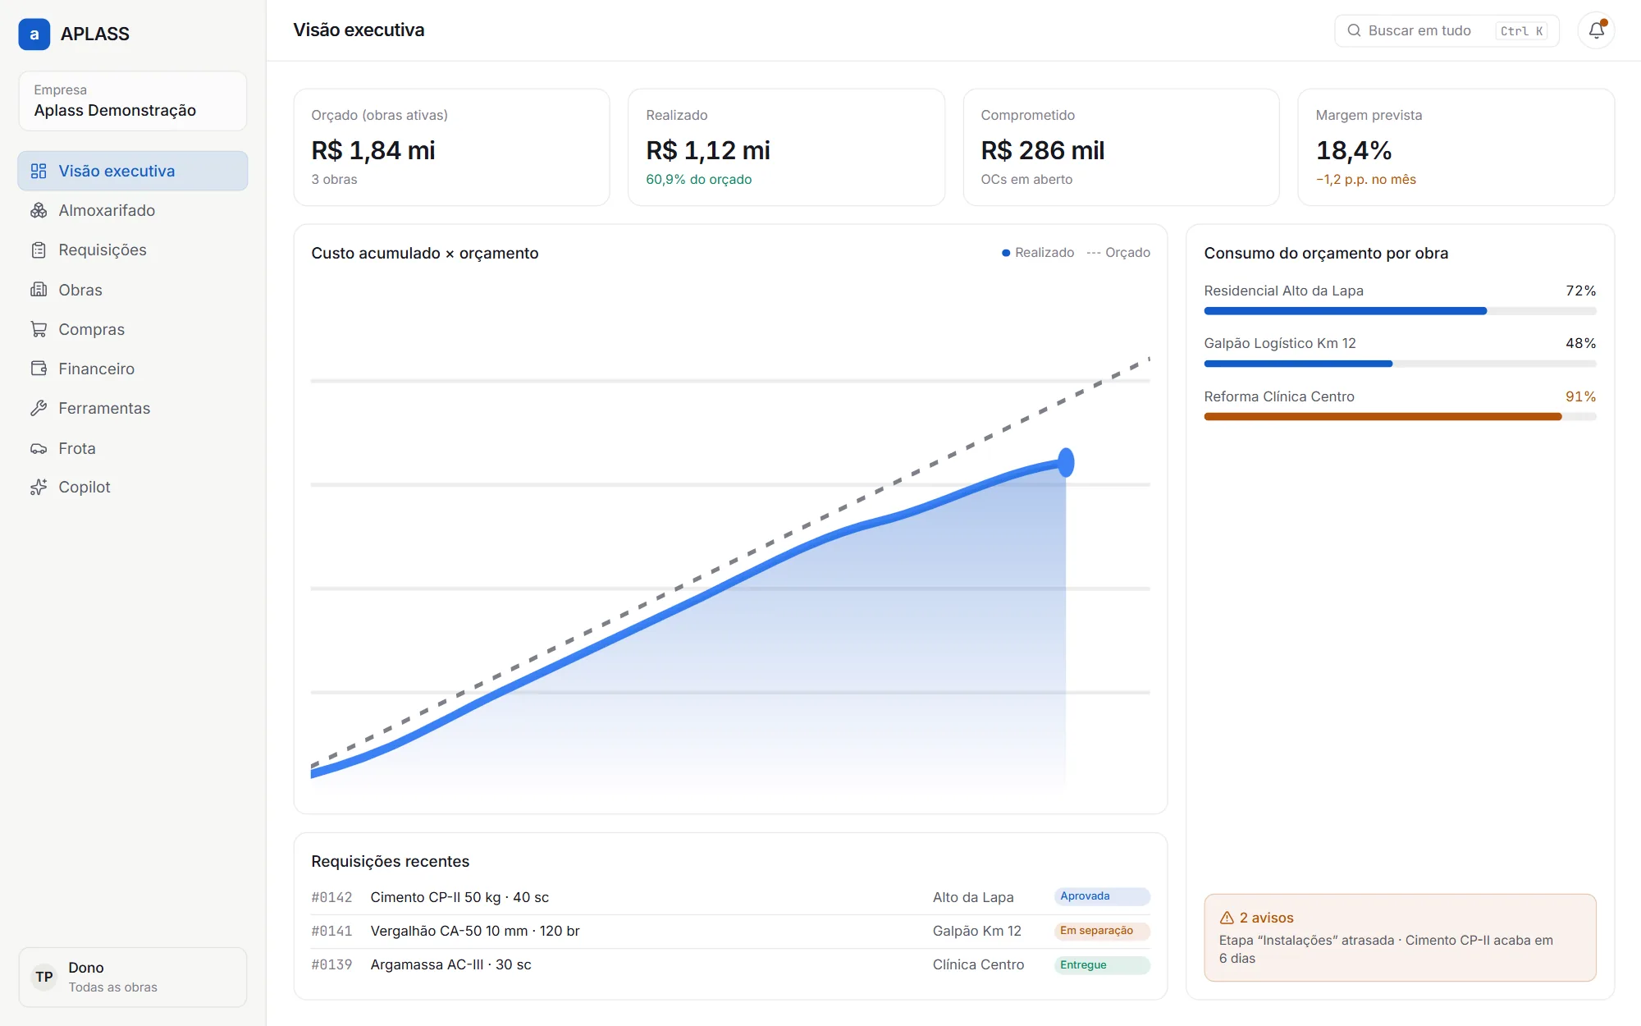The height and width of the screenshot is (1026, 1641).
Task: Open the 2 avisos alert box
Action: [x=1400, y=937]
